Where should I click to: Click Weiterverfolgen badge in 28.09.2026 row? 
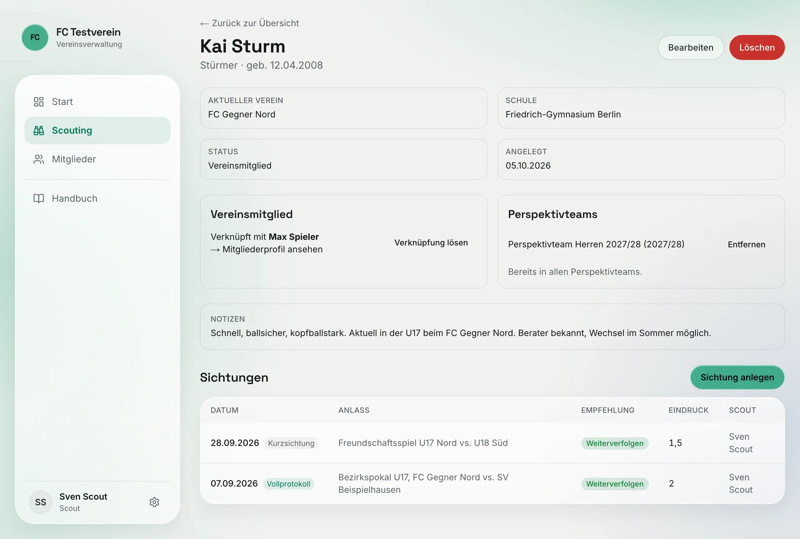coord(615,443)
